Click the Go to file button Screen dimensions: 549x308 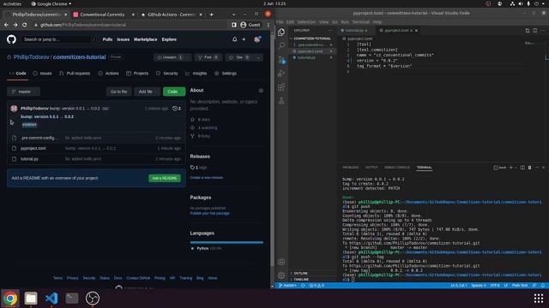tap(118, 92)
